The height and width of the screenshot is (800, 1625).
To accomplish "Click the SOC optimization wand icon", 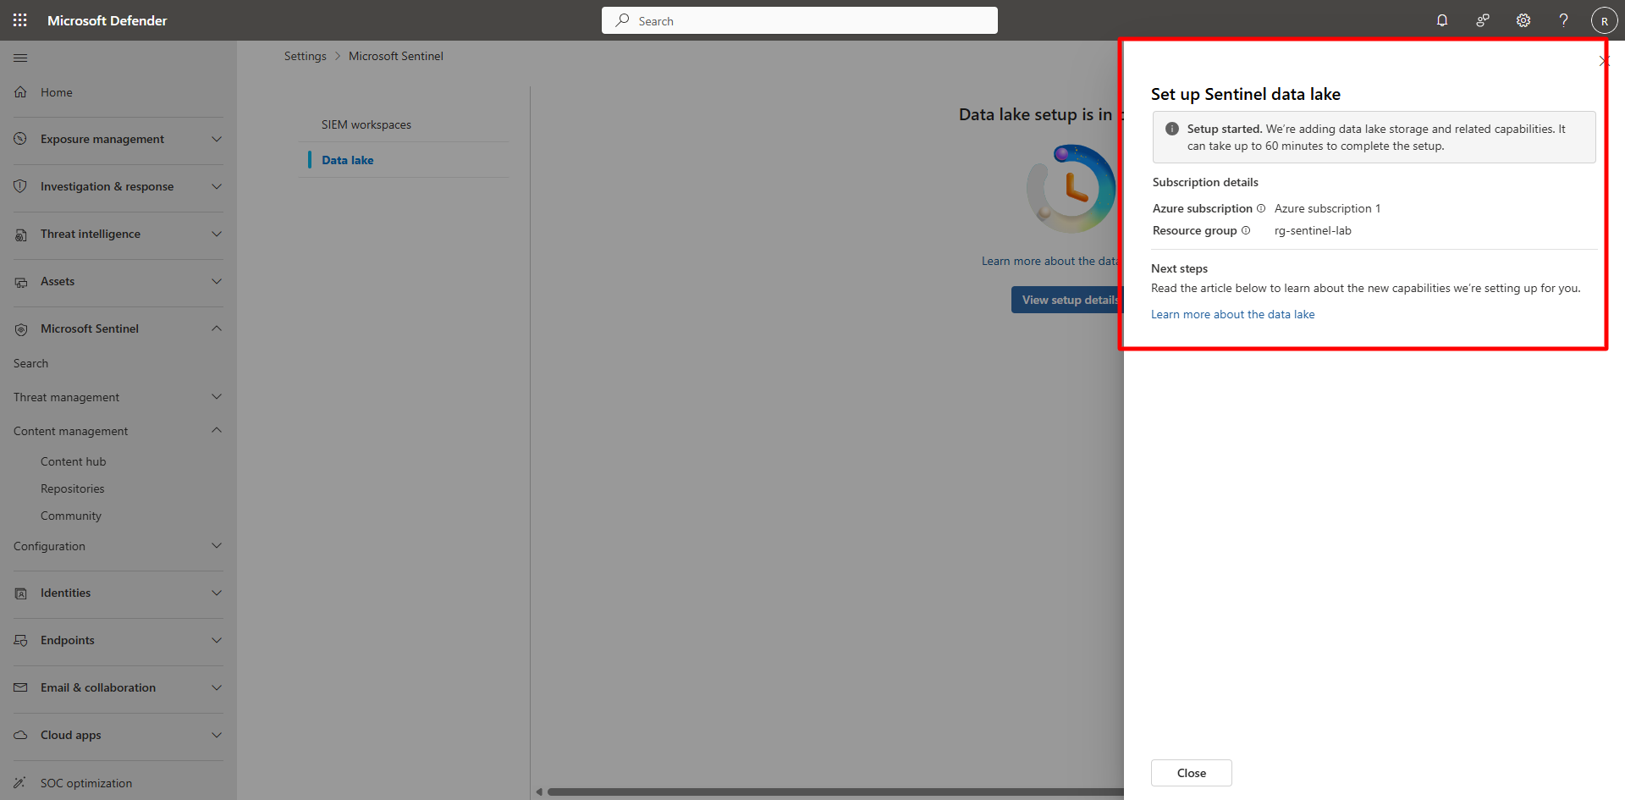I will (x=20, y=783).
